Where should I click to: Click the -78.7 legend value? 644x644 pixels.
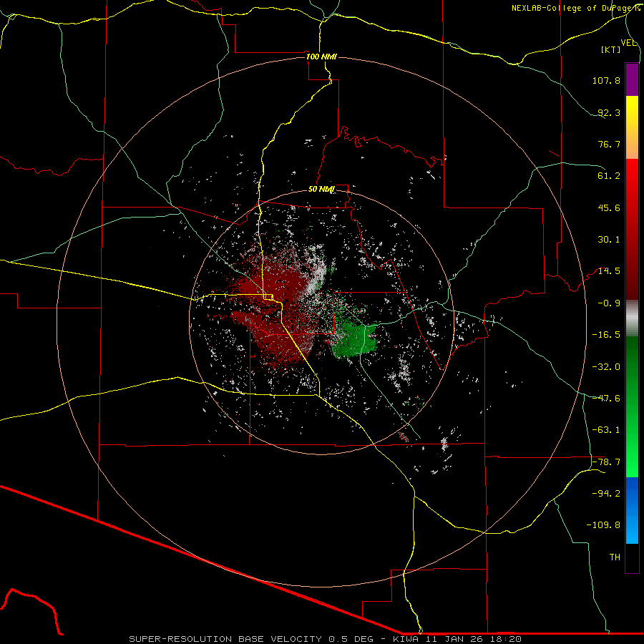coord(606,462)
